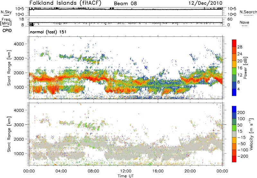Click the "normal (fast) 151" mode text
The height and width of the screenshot is (178, 257).
point(48,32)
